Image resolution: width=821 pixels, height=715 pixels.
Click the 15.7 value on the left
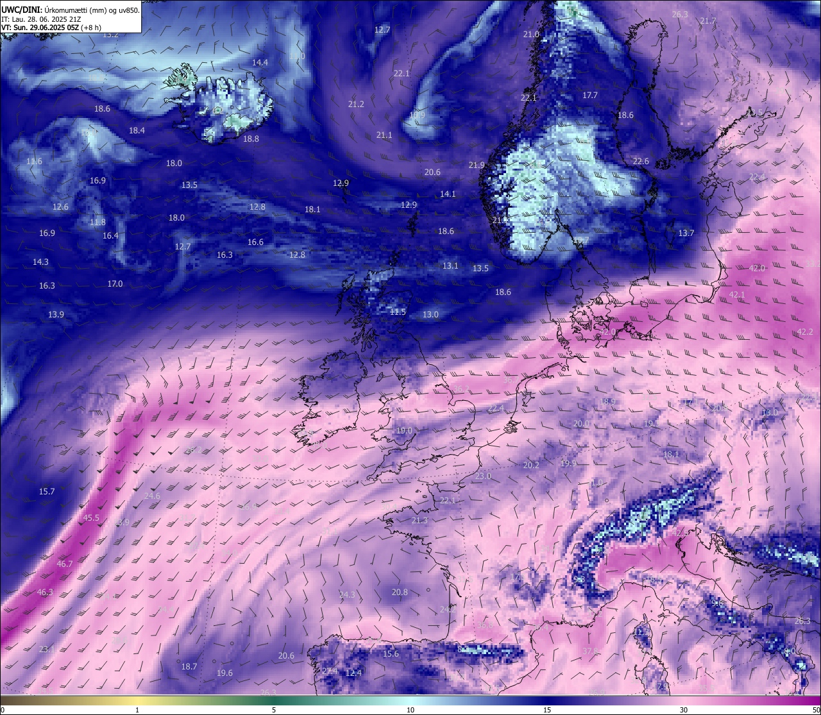coord(47,491)
